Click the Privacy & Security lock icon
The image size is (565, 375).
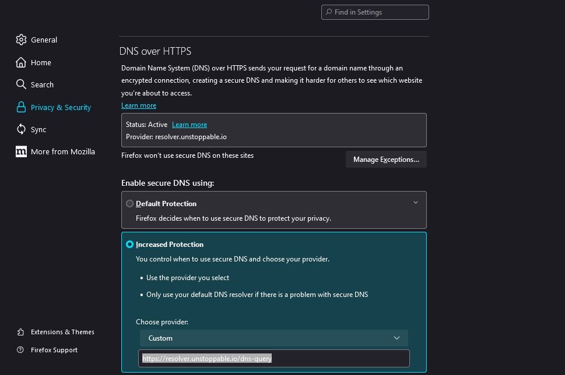(x=19, y=107)
